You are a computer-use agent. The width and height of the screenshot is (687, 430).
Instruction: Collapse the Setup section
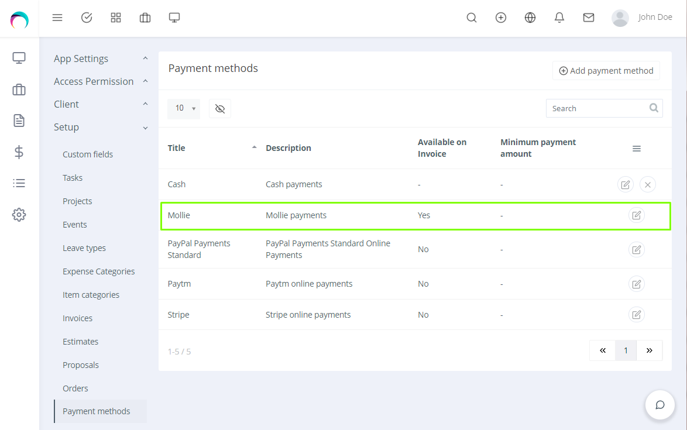[x=101, y=128]
